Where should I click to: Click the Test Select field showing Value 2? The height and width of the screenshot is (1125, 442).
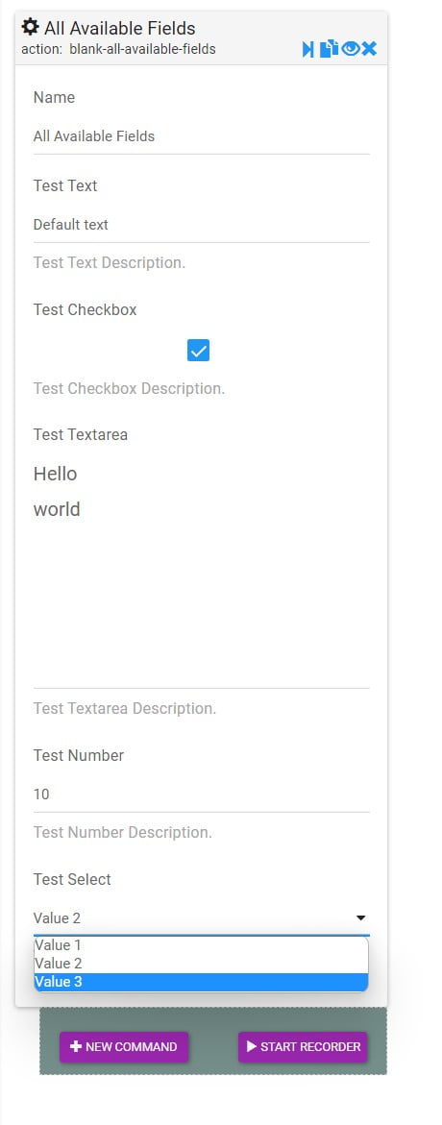[x=201, y=917]
